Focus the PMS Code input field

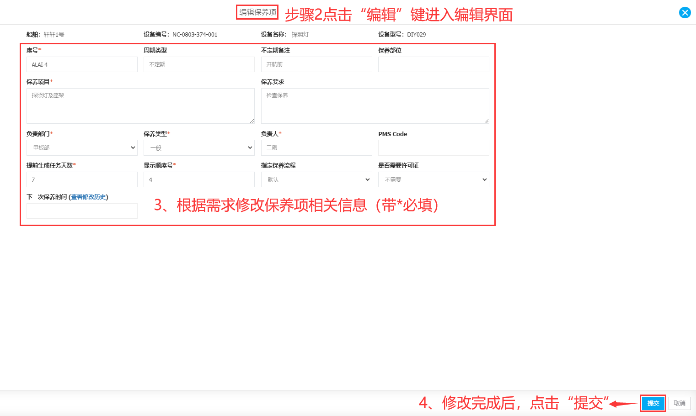pyautogui.click(x=434, y=147)
